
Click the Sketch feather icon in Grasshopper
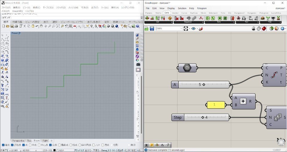pos(201,29)
